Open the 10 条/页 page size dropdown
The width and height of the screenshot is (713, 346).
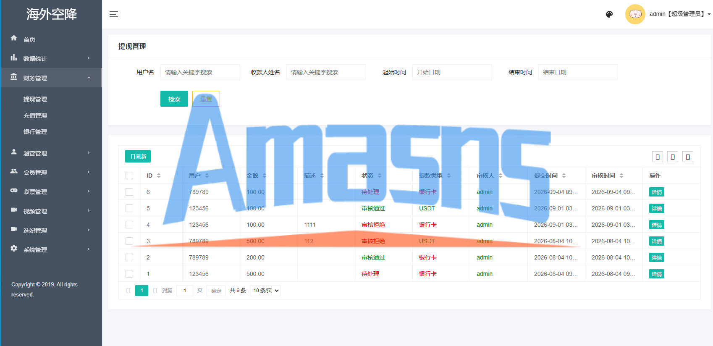(x=265, y=291)
